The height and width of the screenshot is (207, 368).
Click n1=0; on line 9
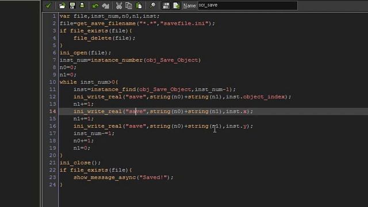click(x=68, y=75)
